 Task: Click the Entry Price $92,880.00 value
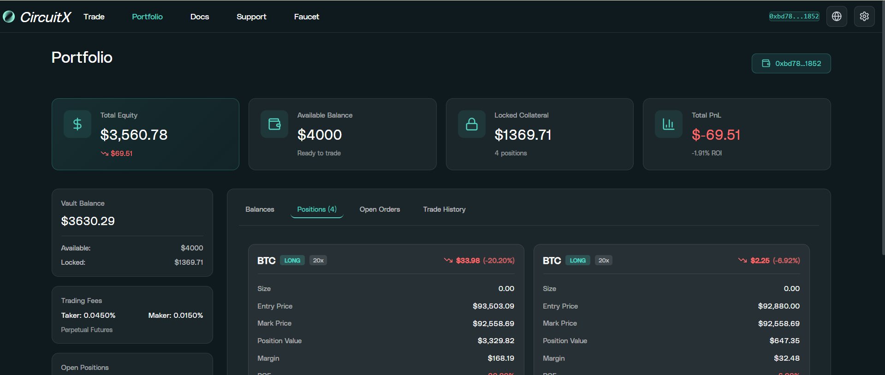coord(779,306)
